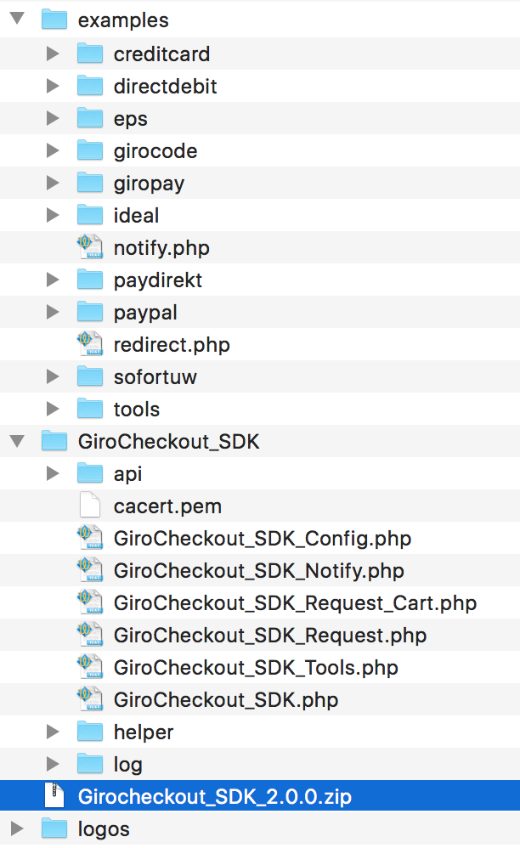Select the GiroCheckout_SDK.php file name
Screen dimensions: 520x848
click(226, 700)
